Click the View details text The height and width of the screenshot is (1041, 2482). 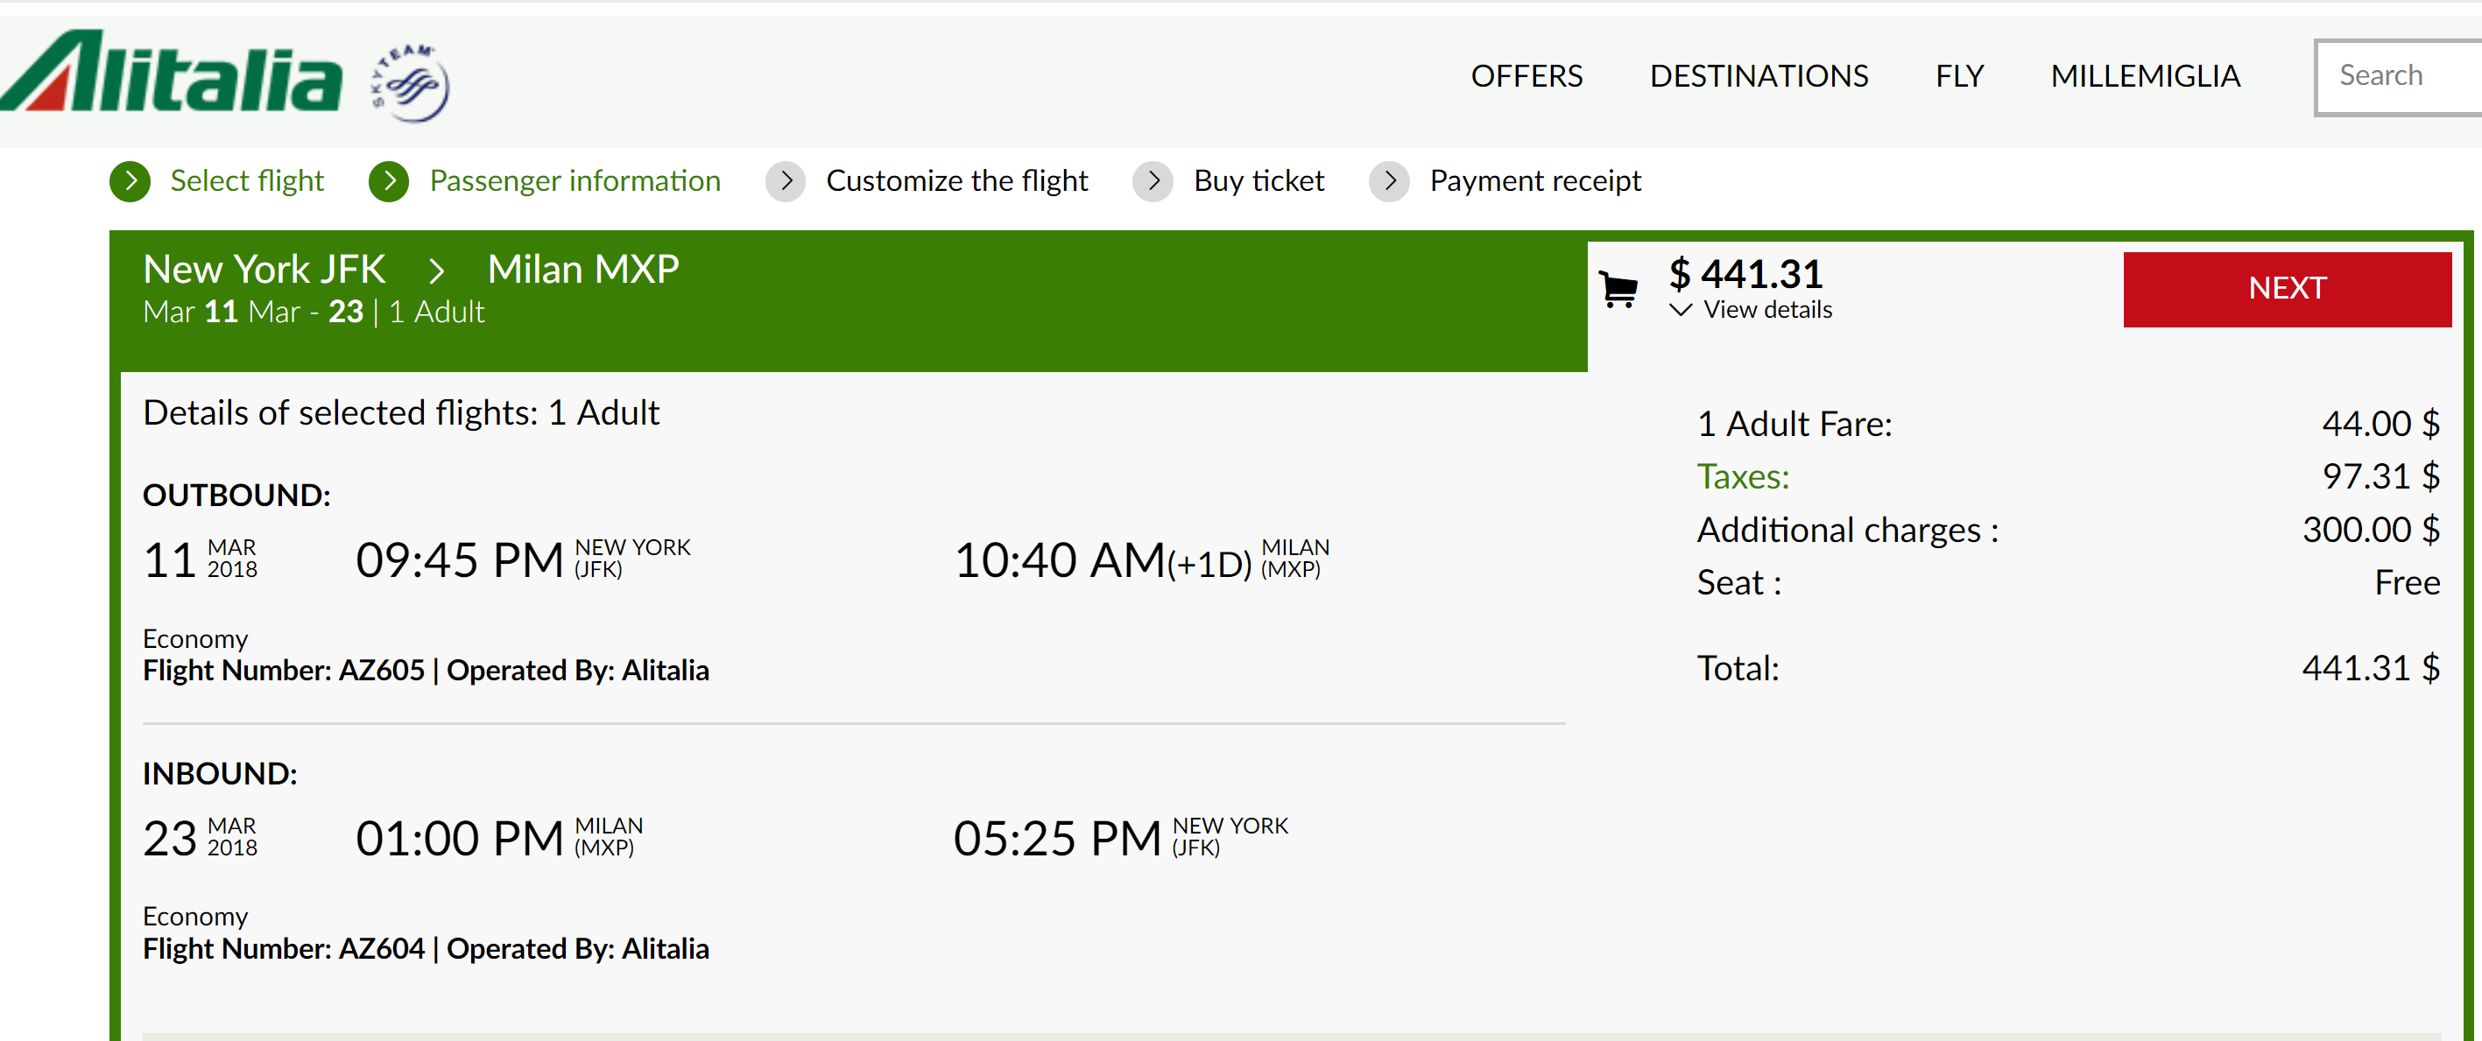point(1767,310)
